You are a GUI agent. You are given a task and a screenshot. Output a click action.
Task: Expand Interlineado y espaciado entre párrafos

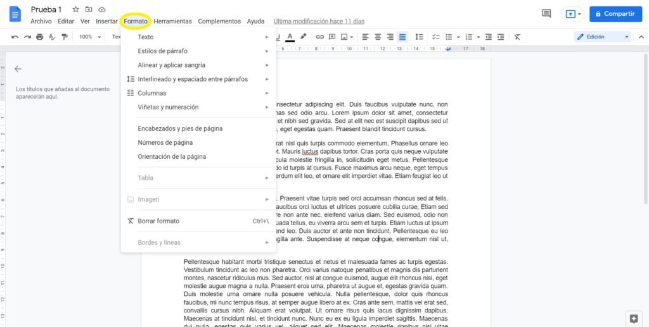coord(198,79)
